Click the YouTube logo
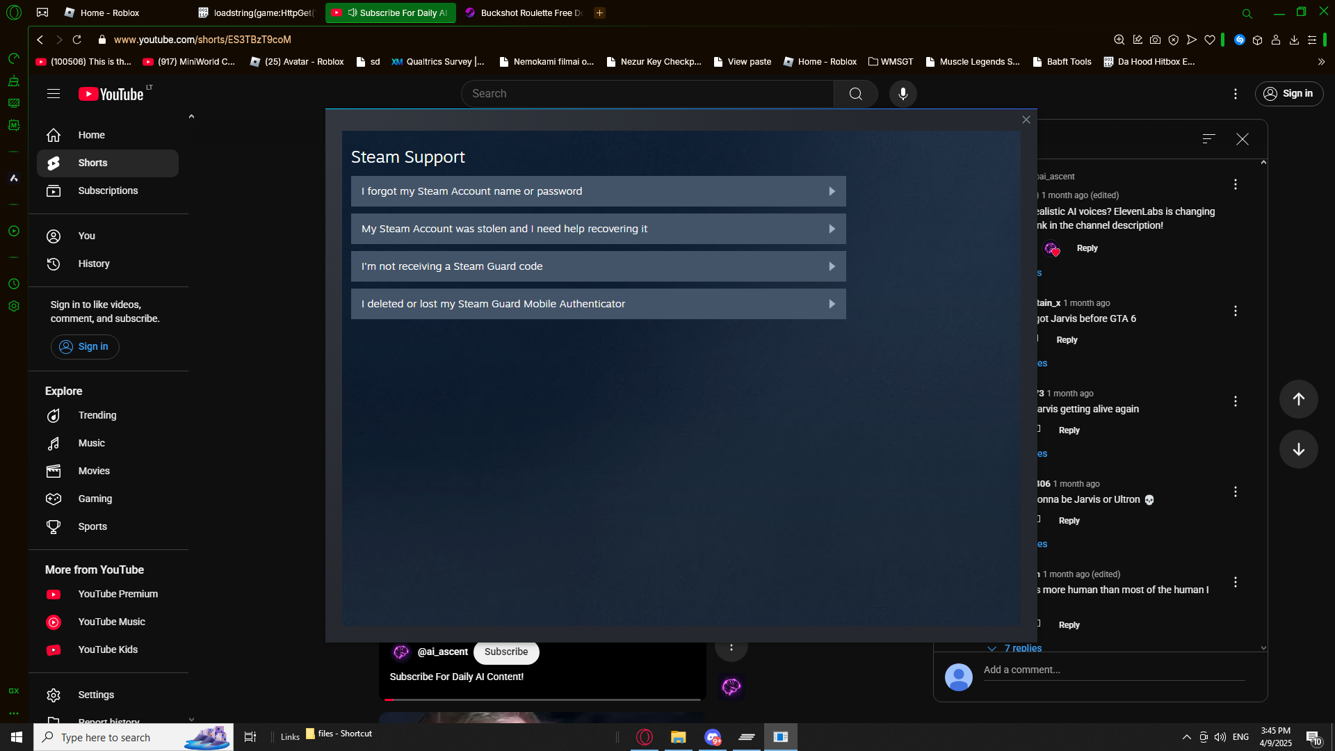 [x=111, y=94]
